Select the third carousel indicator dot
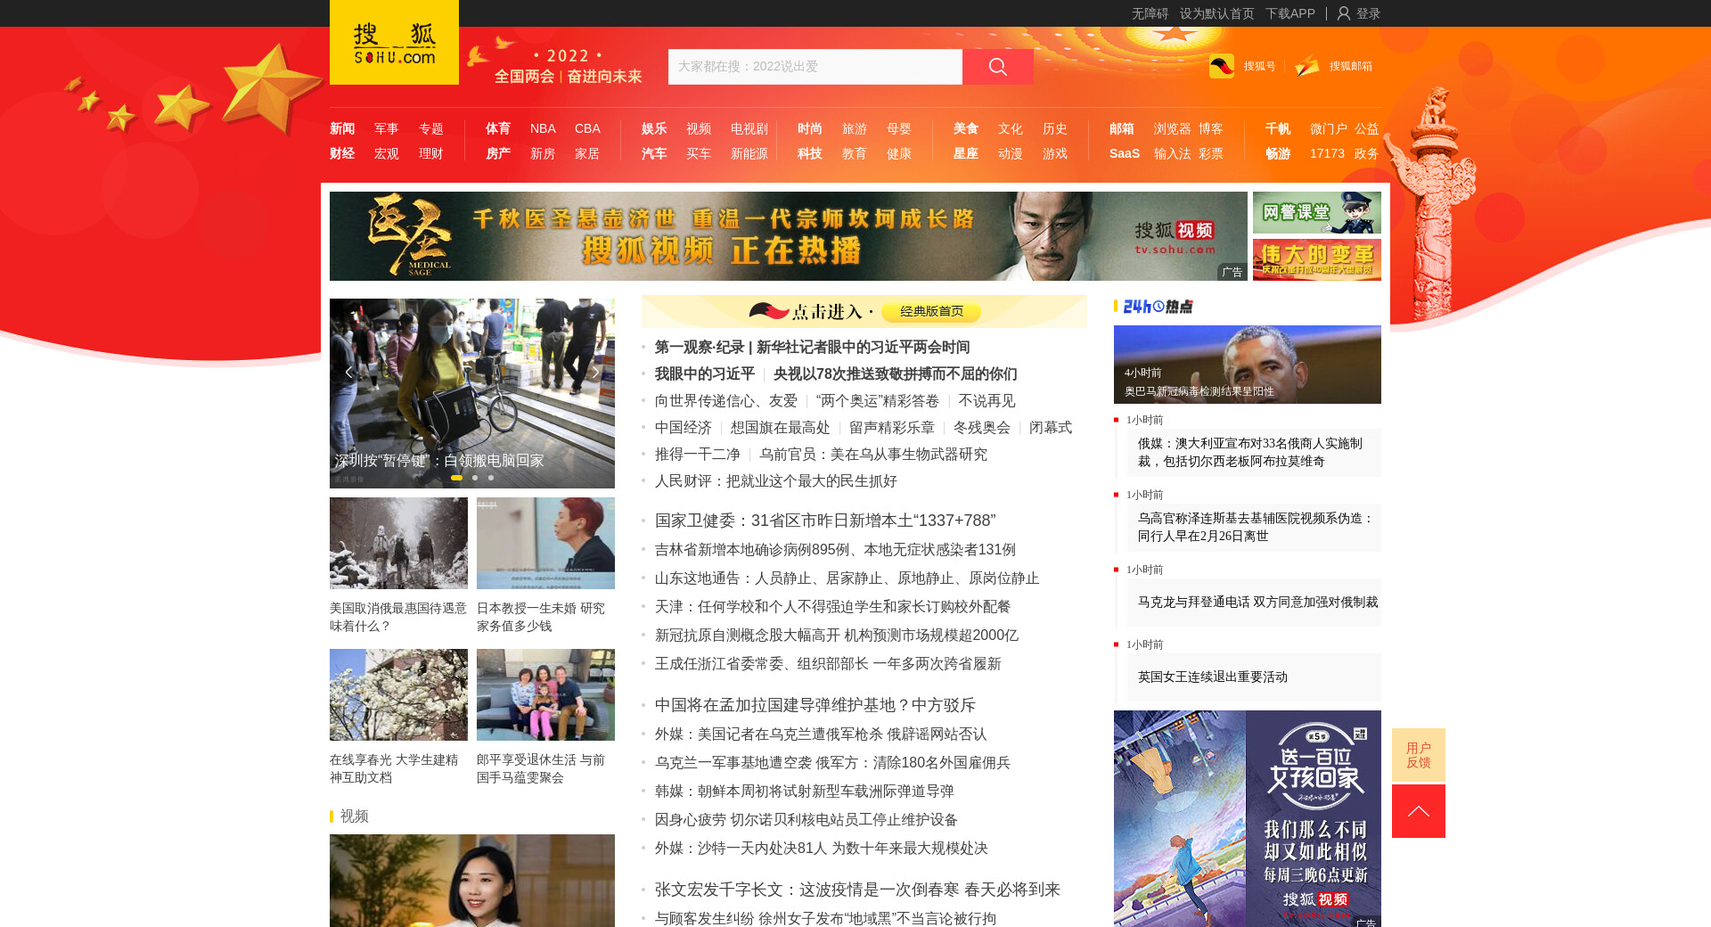Viewport: 1711px width, 927px height. coord(491,478)
